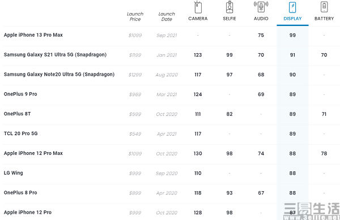Open Samsung Galaxy Note20 Ultra 5G entry
The image size is (340, 220).
59,75
